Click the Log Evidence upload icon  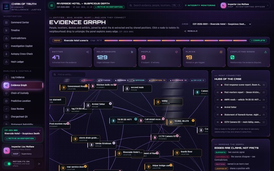6,77
